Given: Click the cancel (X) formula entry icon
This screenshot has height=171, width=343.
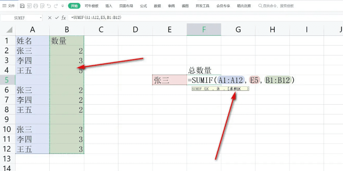Looking at the screenshot, I should click(50, 18).
